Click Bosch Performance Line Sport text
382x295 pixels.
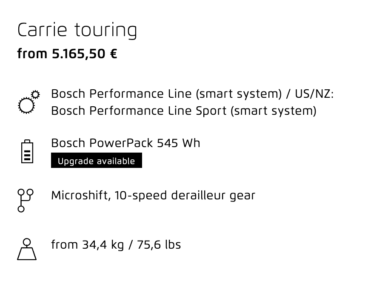tap(139, 111)
